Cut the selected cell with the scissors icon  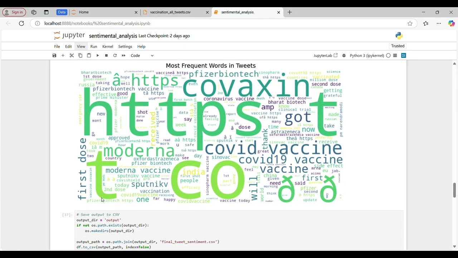click(x=72, y=56)
